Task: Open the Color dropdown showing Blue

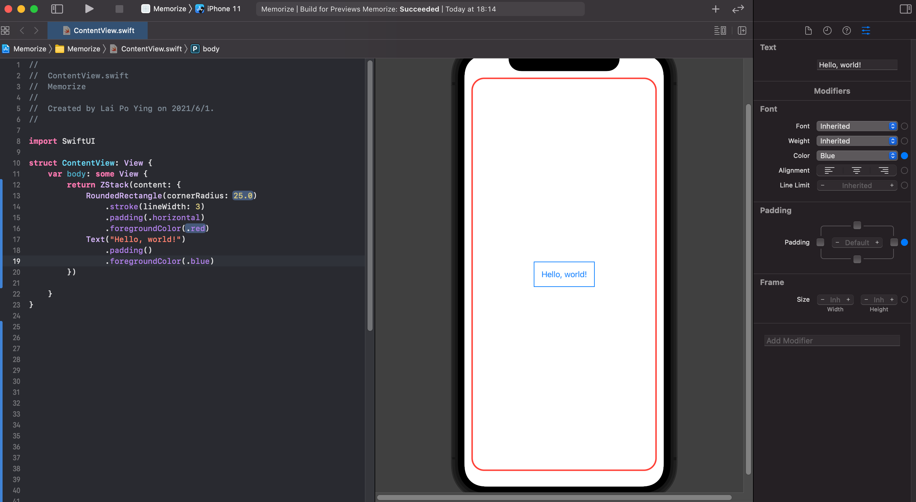Action: point(856,156)
